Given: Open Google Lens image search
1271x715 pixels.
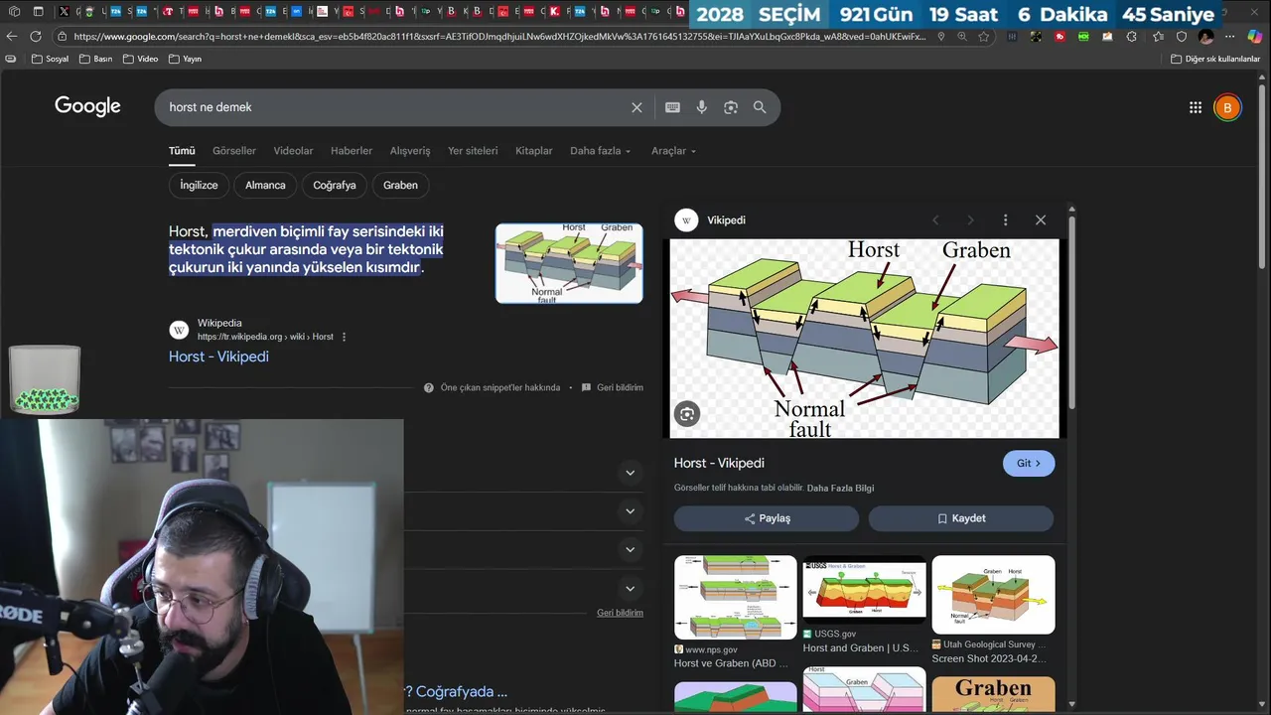Looking at the screenshot, I should [731, 107].
